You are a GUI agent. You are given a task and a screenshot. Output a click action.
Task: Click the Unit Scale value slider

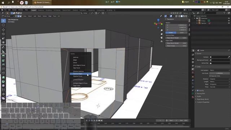tap(220, 73)
